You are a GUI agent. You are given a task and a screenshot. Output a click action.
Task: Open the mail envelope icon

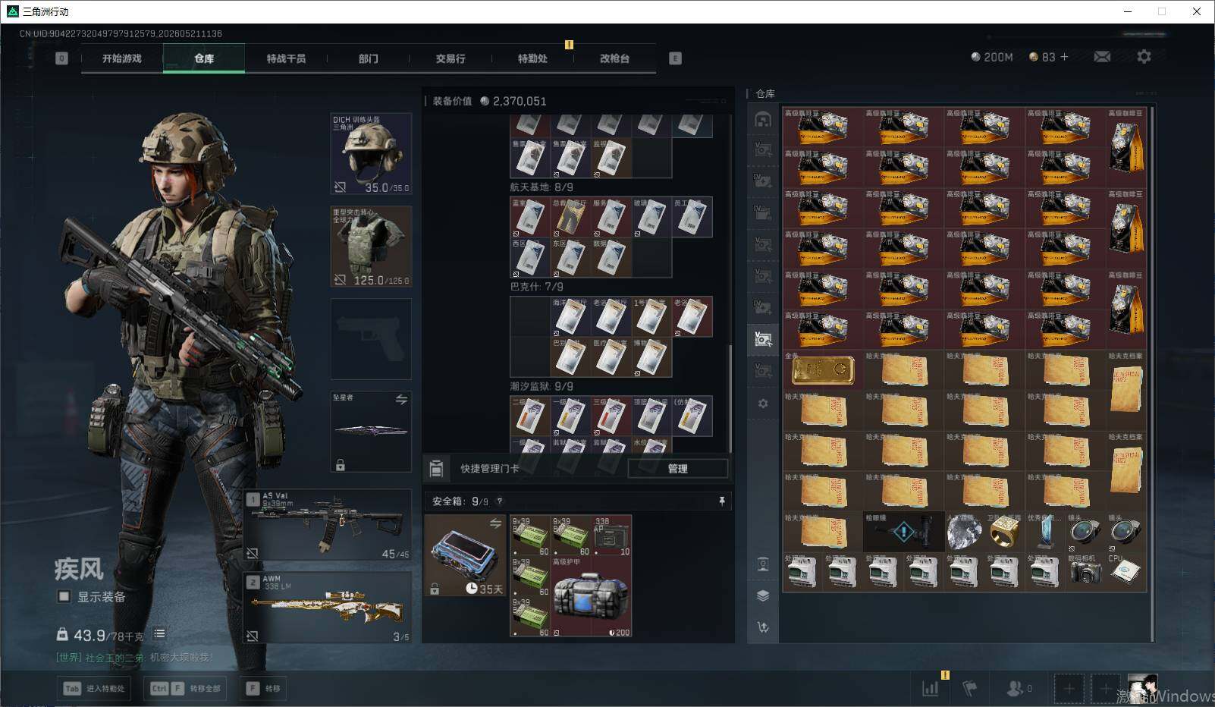coord(1102,57)
